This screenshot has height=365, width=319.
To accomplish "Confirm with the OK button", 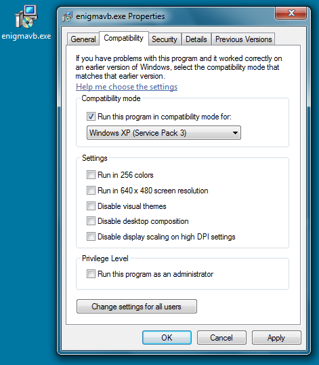I will [x=167, y=338].
